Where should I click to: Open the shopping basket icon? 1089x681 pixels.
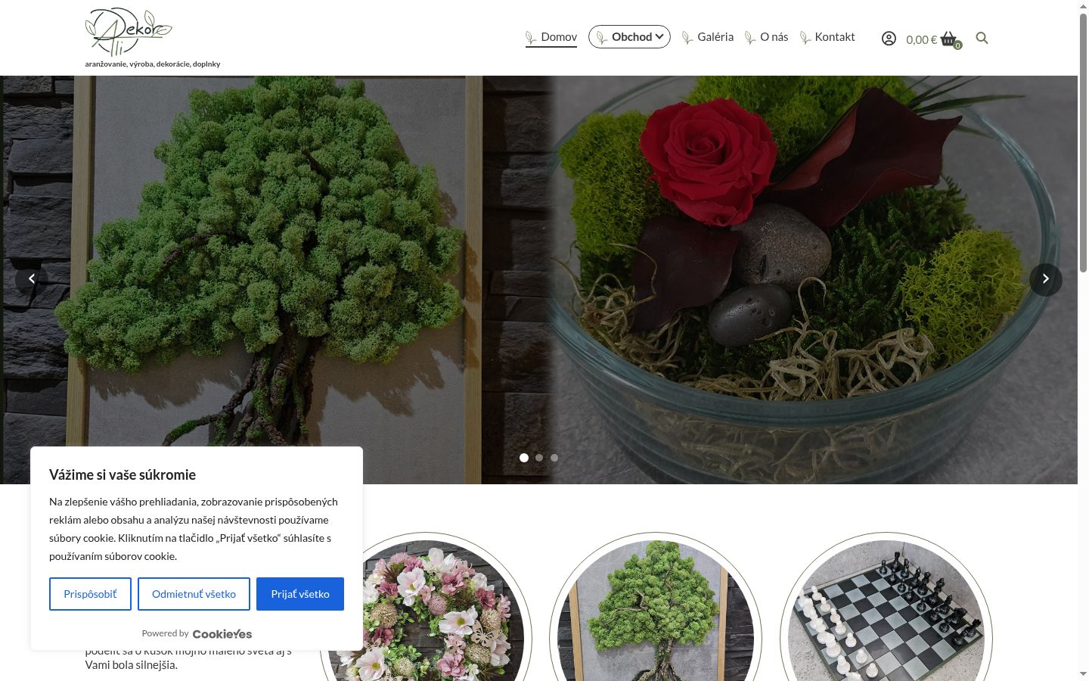coord(950,39)
